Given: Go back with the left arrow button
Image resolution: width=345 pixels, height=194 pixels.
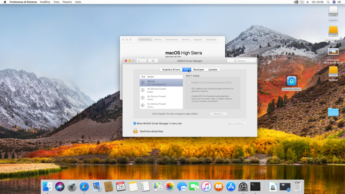Looking at the screenshot, I should [139, 61].
